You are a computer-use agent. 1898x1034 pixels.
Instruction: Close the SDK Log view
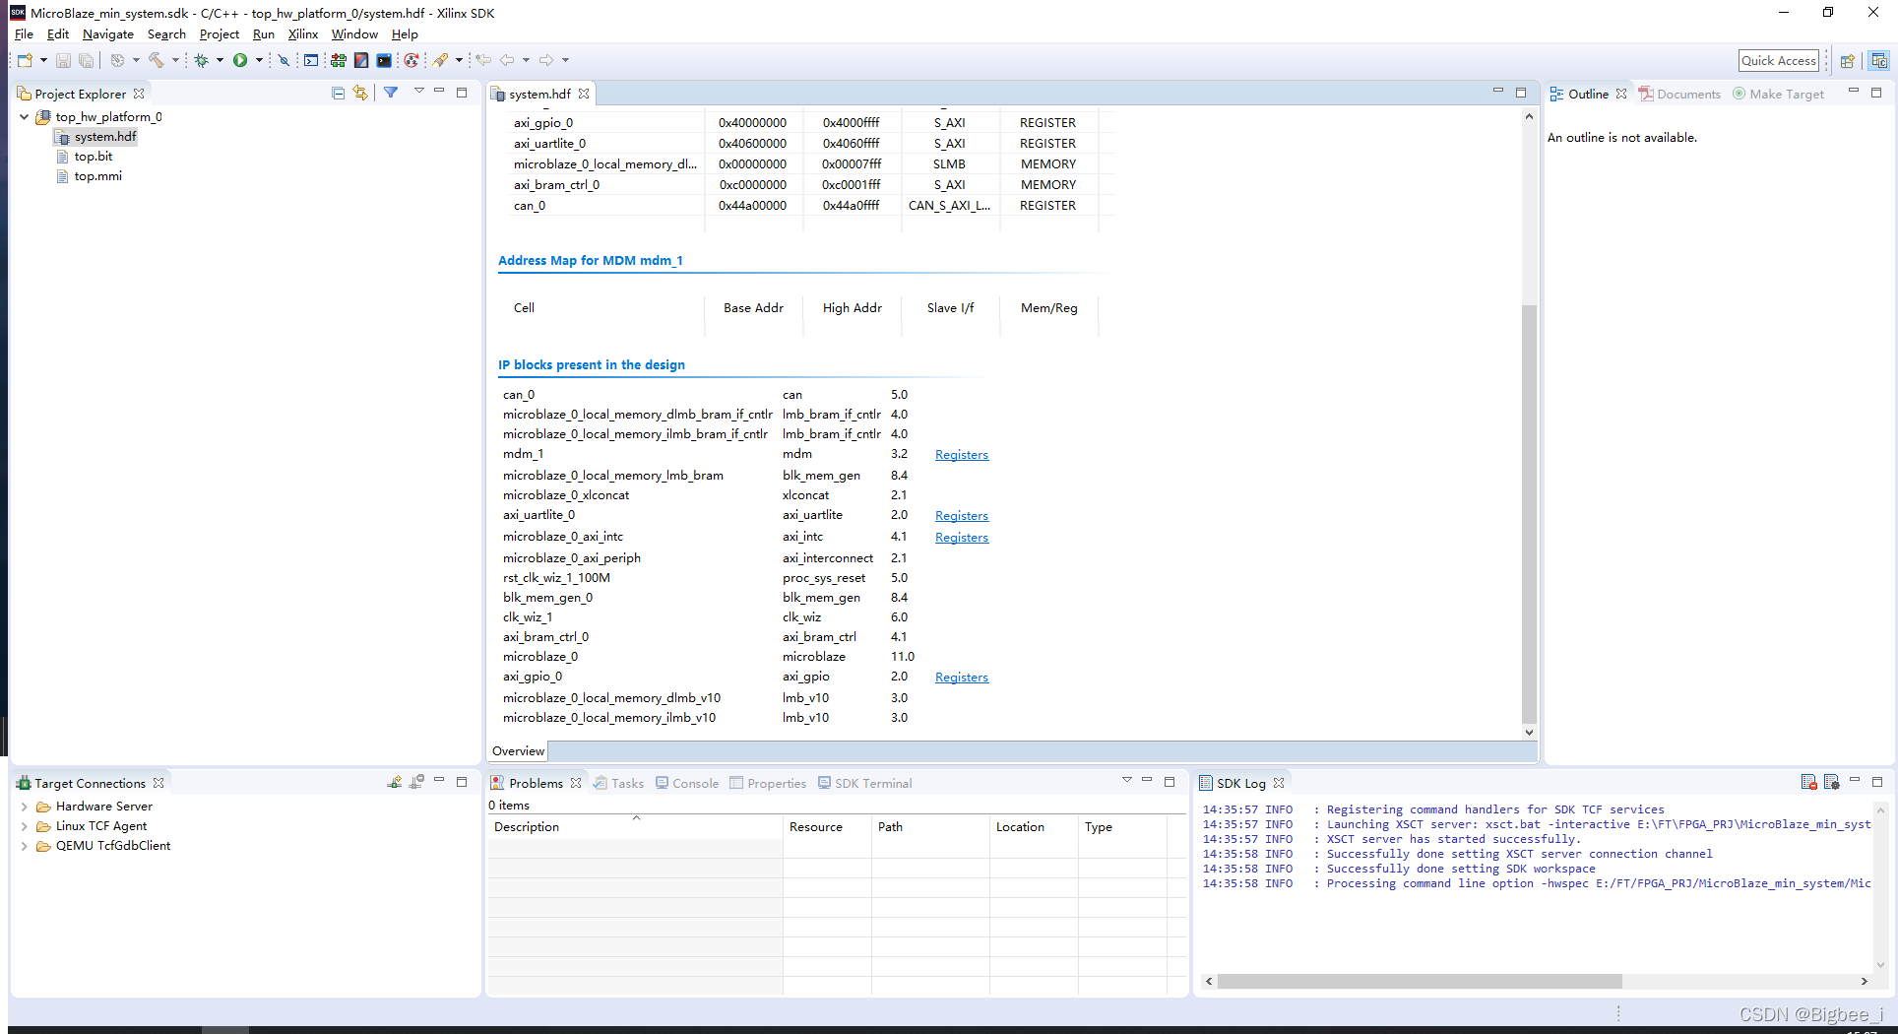[1279, 783]
